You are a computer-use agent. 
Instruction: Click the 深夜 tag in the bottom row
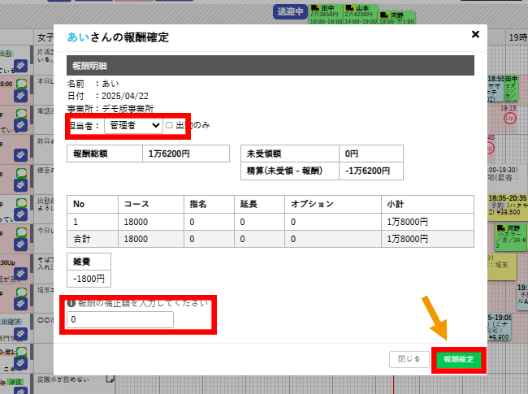[15, 382]
